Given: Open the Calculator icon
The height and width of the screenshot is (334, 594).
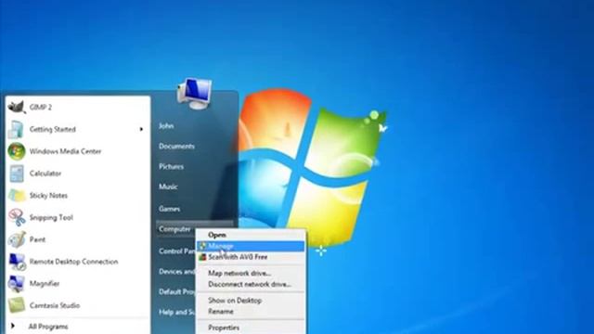Looking at the screenshot, I should point(17,173).
